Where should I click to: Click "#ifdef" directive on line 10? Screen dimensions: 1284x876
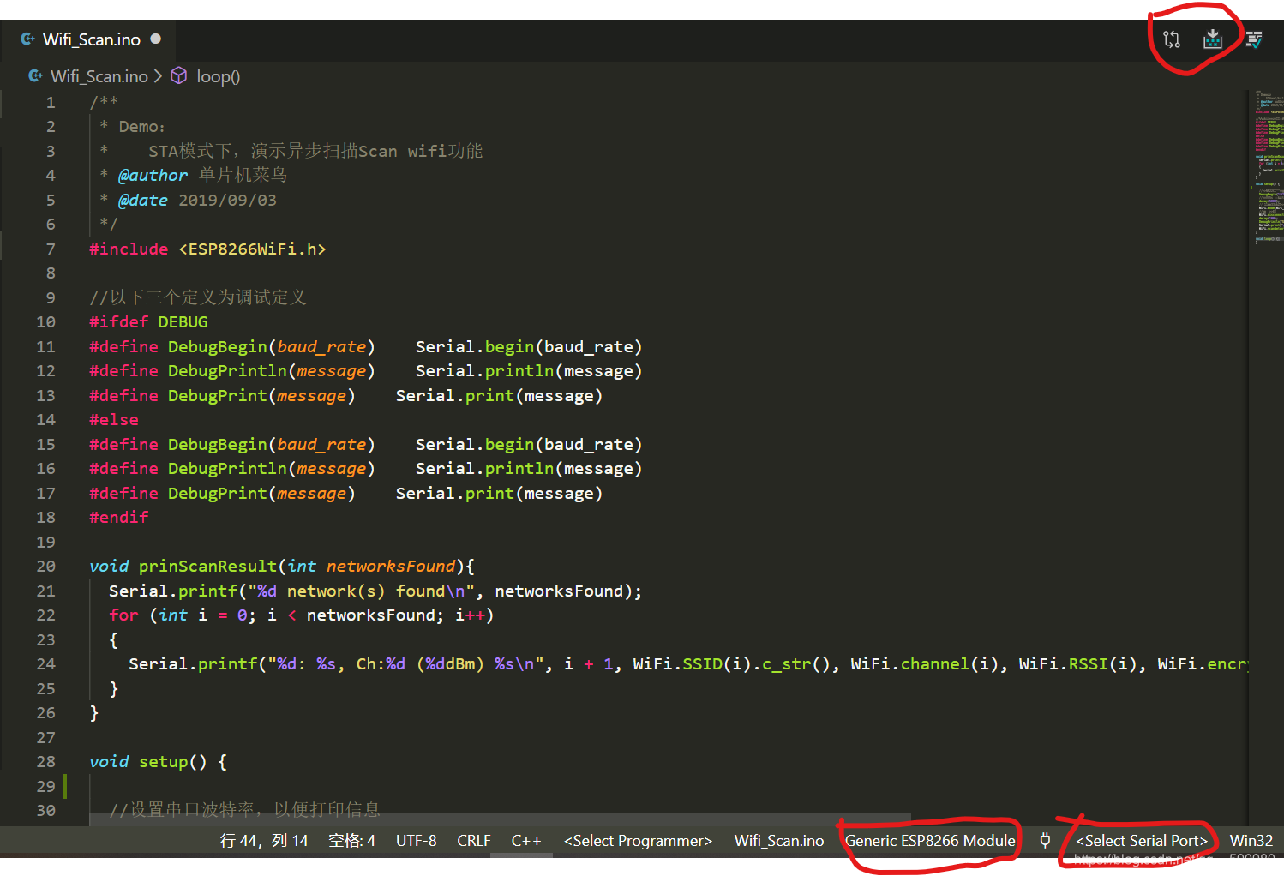118,321
